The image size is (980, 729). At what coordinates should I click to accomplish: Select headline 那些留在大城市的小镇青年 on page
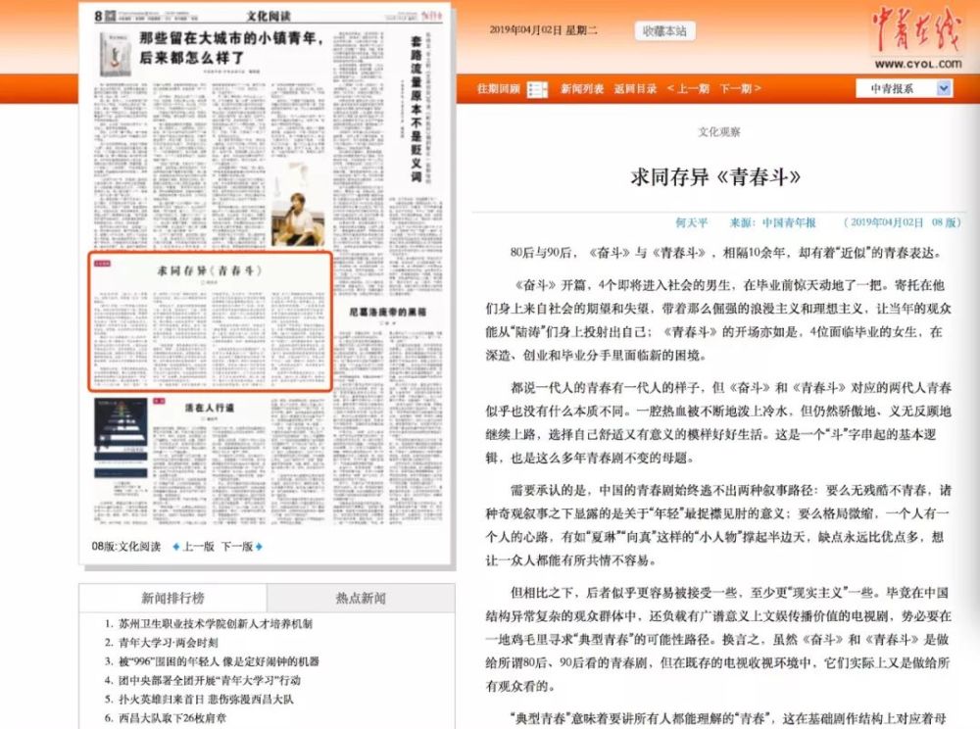pyautogui.click(x=231, y=48)
